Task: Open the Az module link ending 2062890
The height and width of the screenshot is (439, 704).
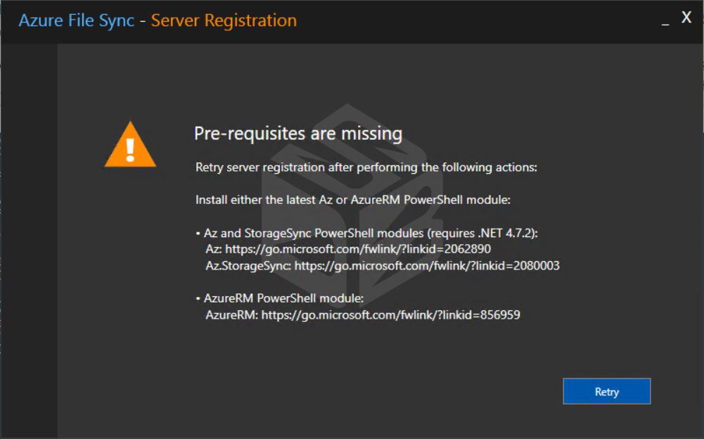Action: pyautogui.click(x=358, y=249)
